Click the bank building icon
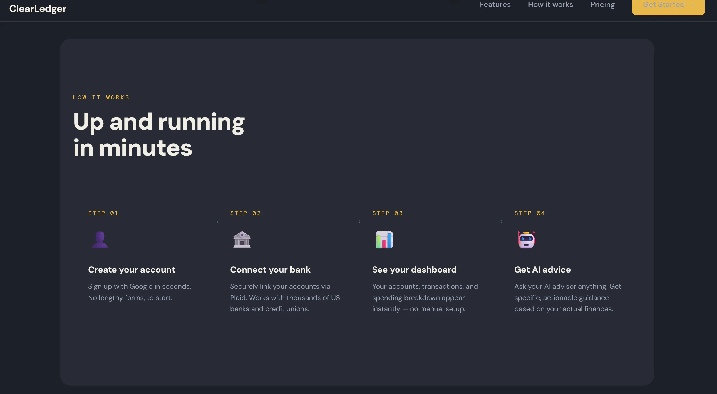 (242, 240)
